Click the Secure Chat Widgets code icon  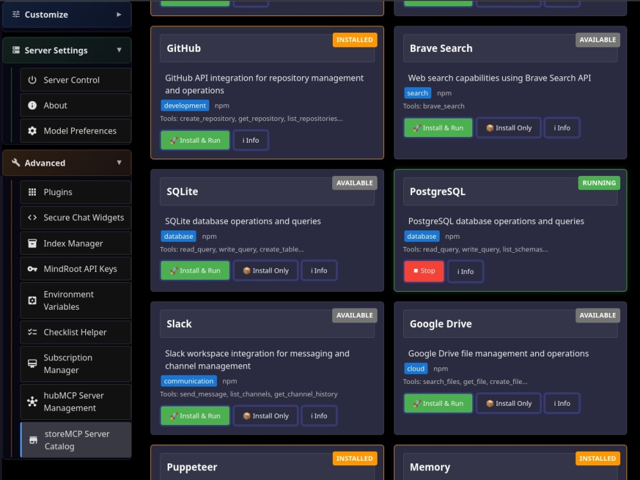32,218
